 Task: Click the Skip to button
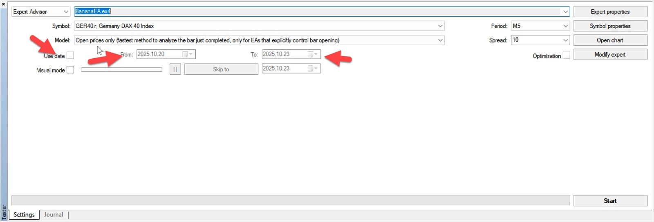[x=221, y=69]
